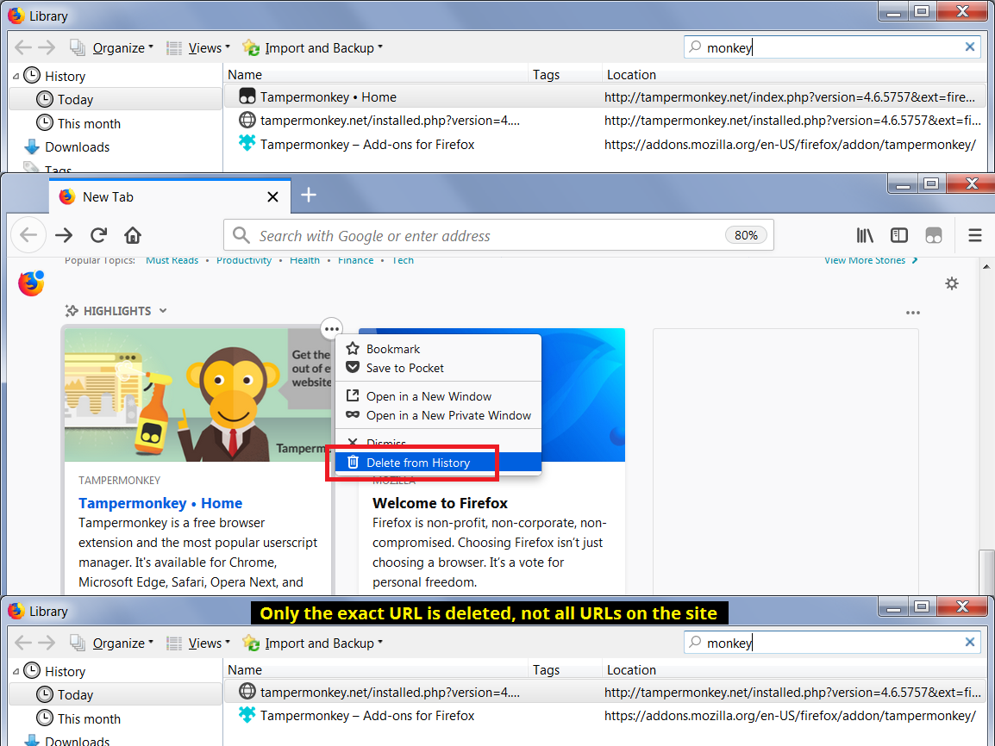The image size is (995, 746).
Task: Open New Tab page settings gear
Action: pyautogui.click(x=952, y=283)
